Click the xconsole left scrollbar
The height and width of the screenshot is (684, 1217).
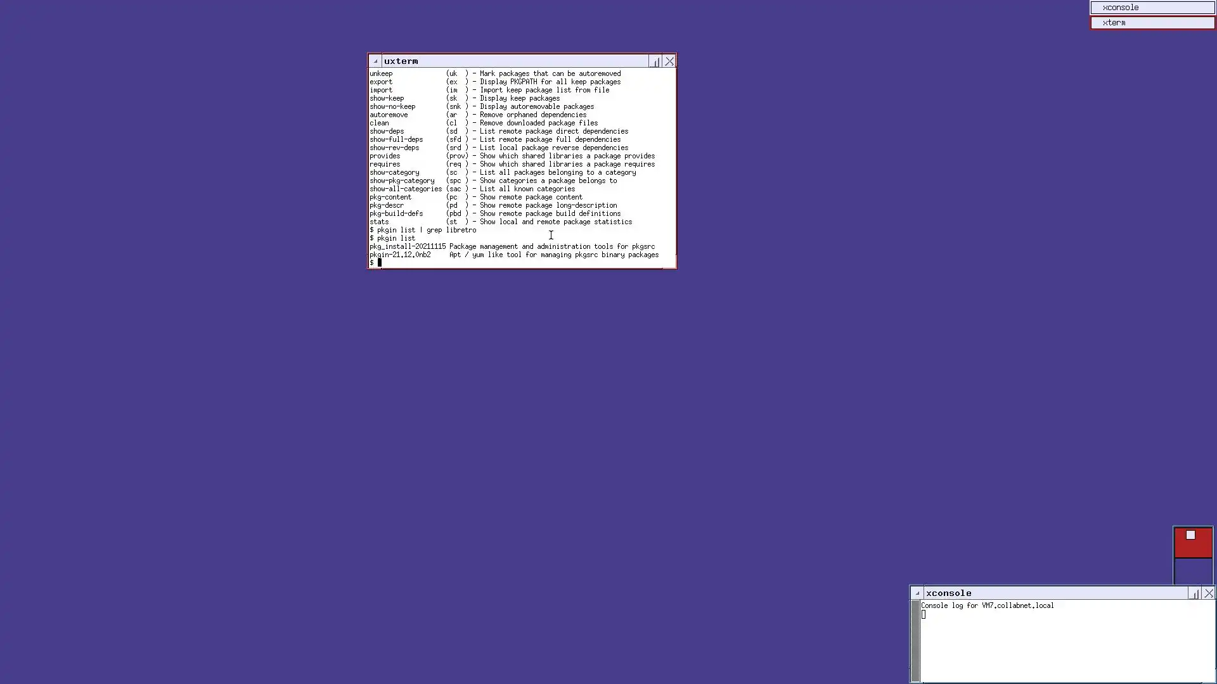[915, 641]
